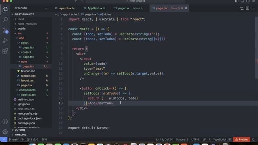
Task: Collapse the src folder
Action: tap(19, 33)
